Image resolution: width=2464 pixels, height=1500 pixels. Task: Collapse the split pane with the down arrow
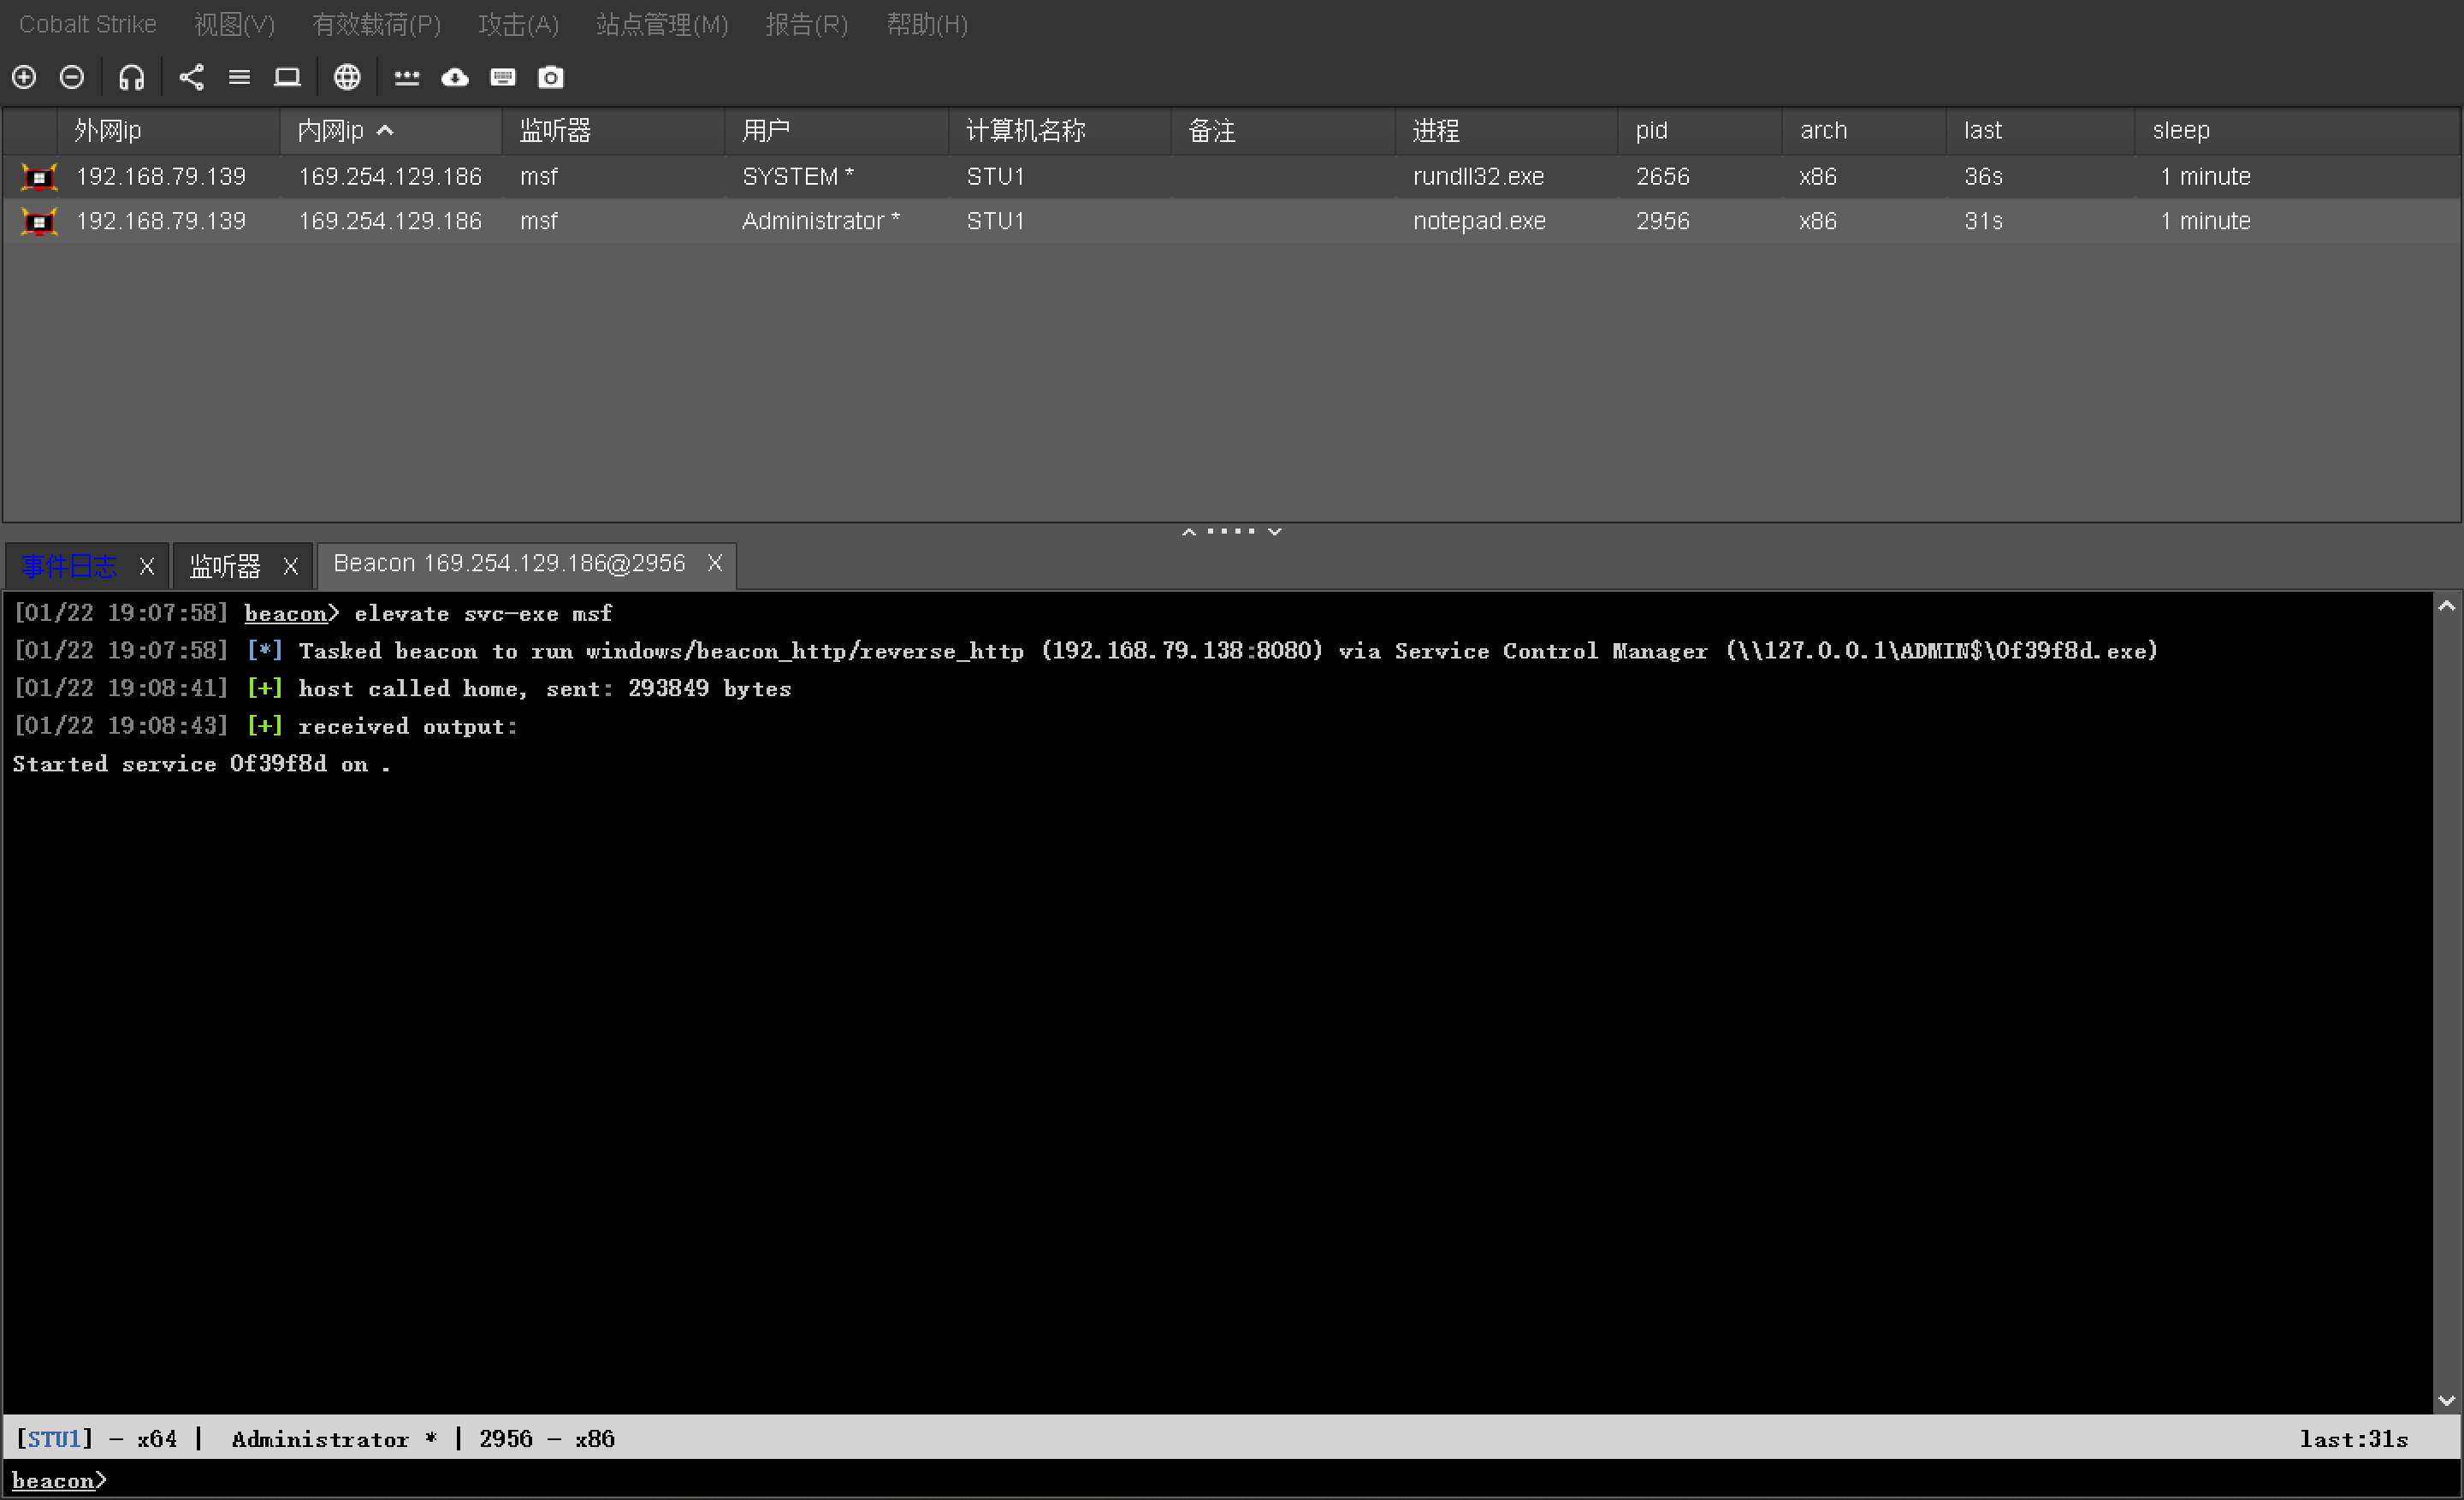[x=1275, y=532]
